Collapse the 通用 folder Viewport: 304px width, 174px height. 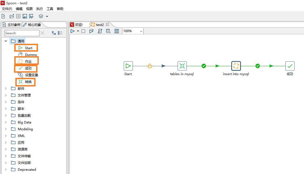point(6,41)
